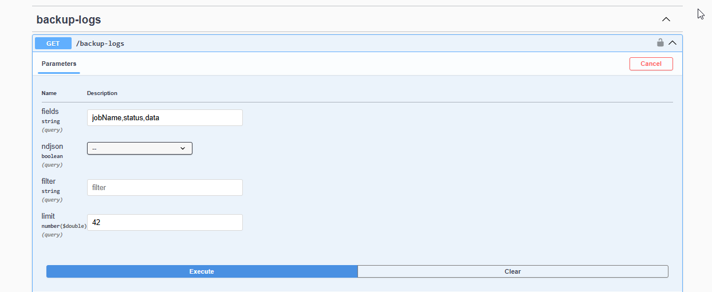Click the /backup-logs endpoint path
Image resolution: width=712 pixels, height=292 pixels.
(100, 44)
